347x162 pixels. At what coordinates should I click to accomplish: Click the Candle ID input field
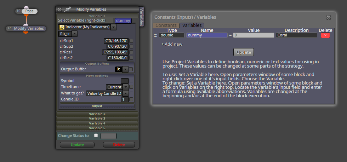[x=125, y=99]
